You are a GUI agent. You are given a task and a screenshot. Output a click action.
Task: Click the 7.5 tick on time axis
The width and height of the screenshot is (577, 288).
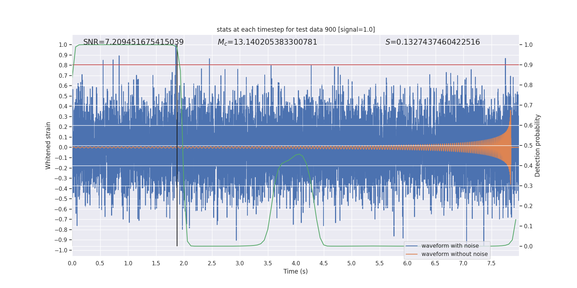pos(491,263)
